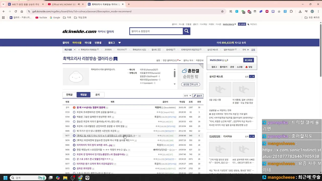
Task: Open 이용안내 link
Action: tap(199, 60)
